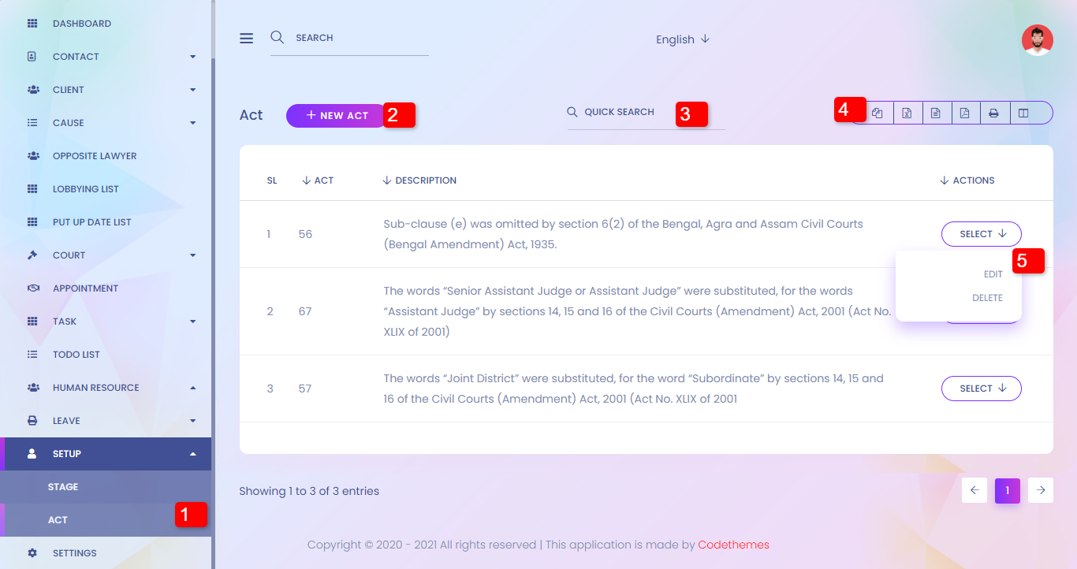Choose Delete from the actions menu
1077x569 pixels.
pyautogui.click(x=987, y=298)
